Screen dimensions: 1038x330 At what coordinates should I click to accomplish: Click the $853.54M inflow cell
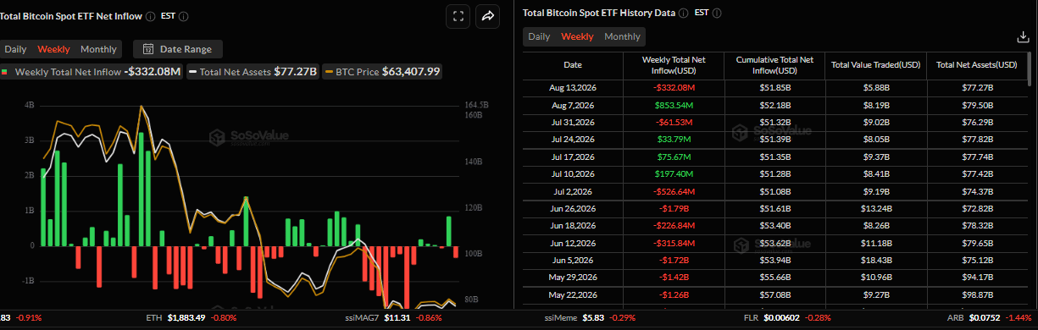[x=674, y=105]
